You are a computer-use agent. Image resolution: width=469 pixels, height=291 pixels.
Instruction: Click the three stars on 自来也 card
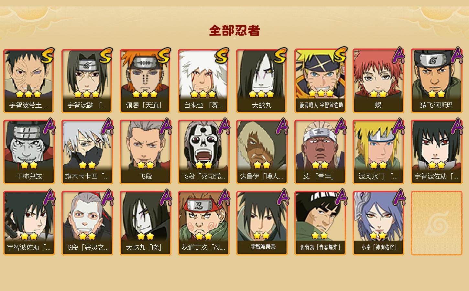click(203, 94)
